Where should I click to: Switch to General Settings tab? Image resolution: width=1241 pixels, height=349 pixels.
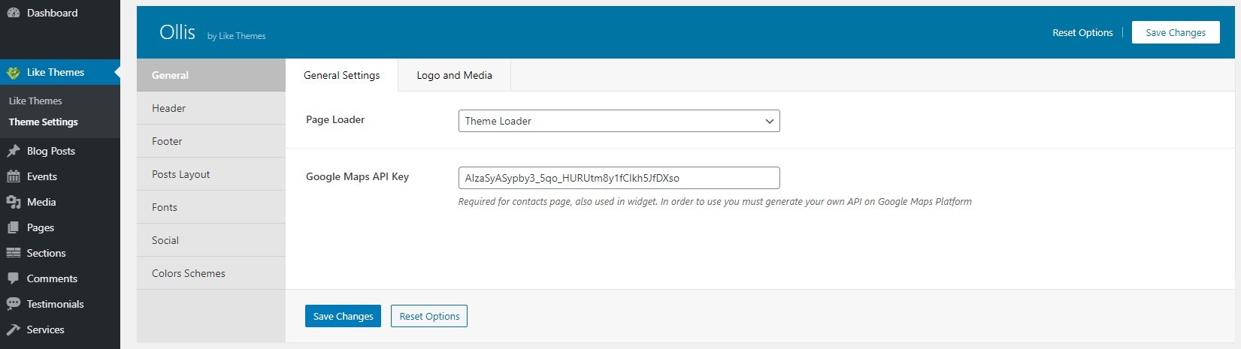(342, 75)
